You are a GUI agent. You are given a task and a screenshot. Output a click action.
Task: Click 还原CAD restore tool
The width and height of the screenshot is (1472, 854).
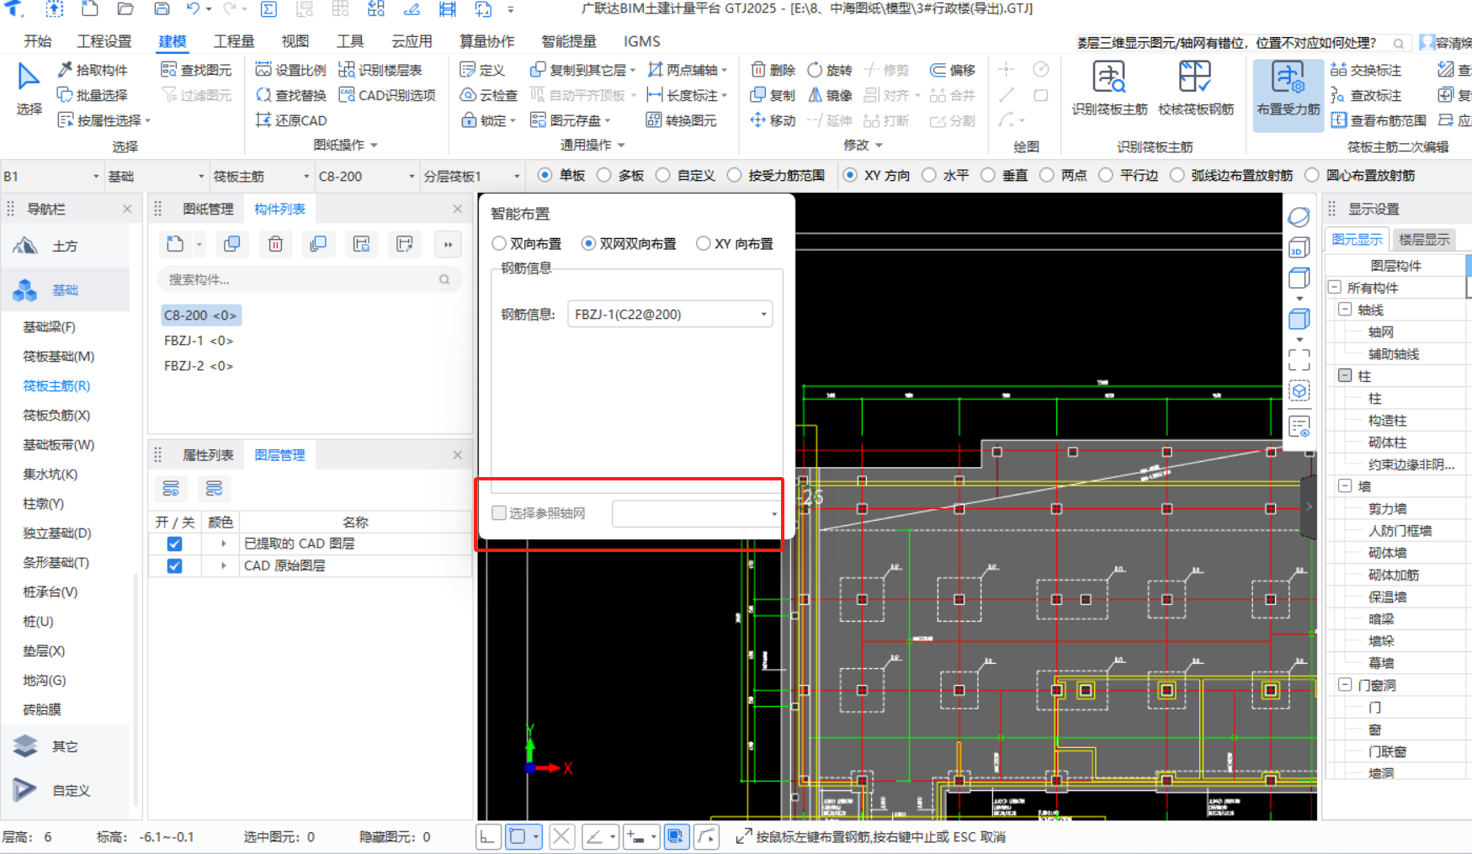coord(290,120)
